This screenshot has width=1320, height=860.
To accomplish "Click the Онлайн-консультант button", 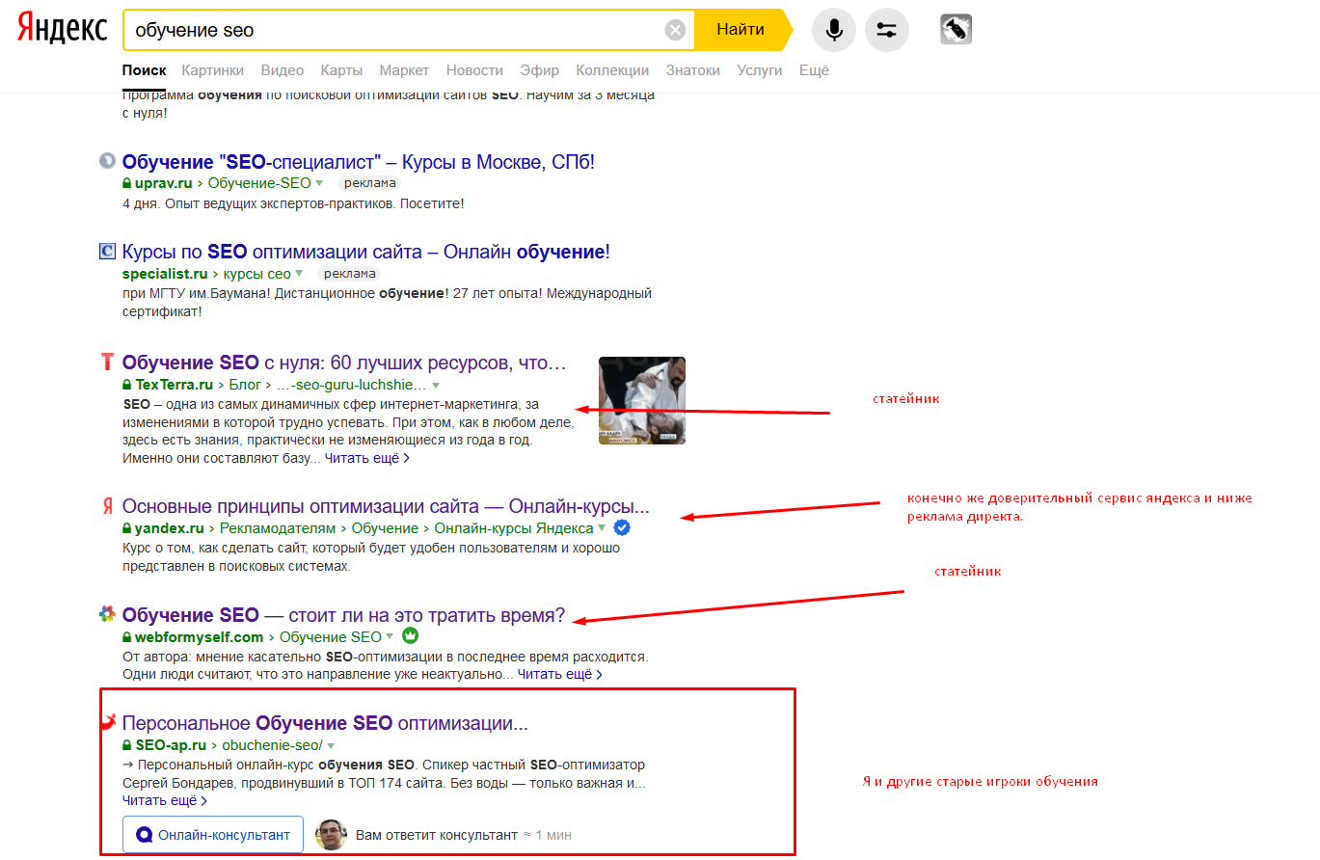I will (x=213, y=835).
